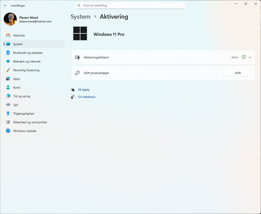Click the System breadcrumb
The width and height of the screenshot is (261, 214).
[x=80, y=17]
